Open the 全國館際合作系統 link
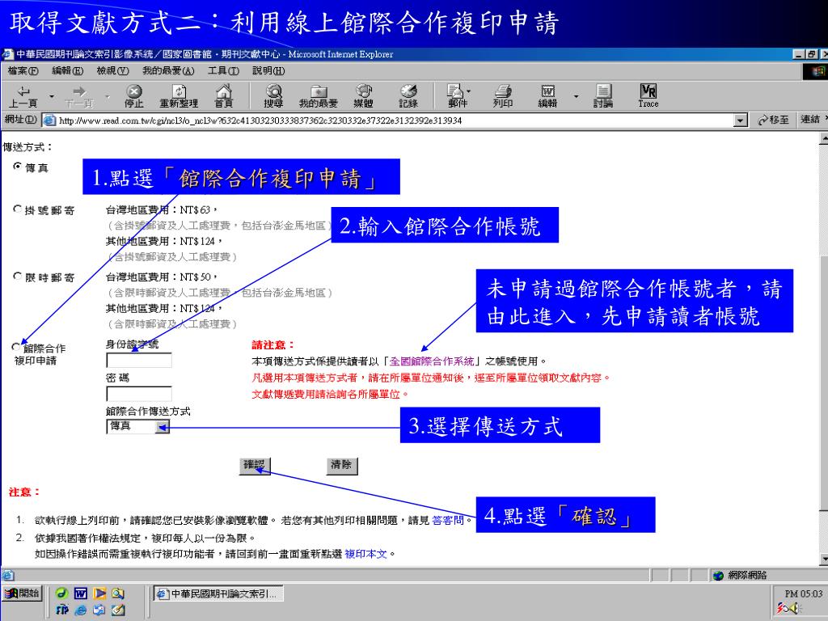Image resolution: width=828 pixels, height=621 pixels. pyautogui.click(x=431, y=361)
